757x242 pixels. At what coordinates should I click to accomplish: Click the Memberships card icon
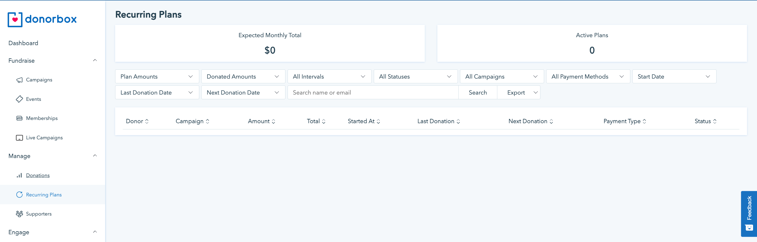pos(19,118)
